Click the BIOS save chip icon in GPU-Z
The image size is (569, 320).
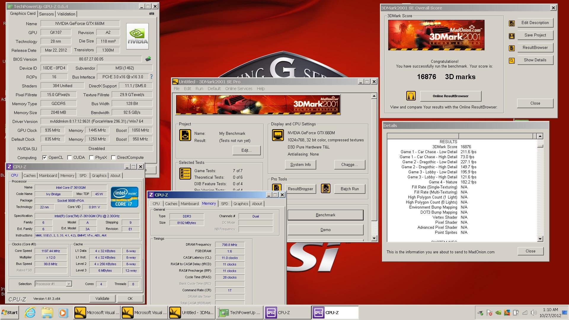[x=148, y=59]
